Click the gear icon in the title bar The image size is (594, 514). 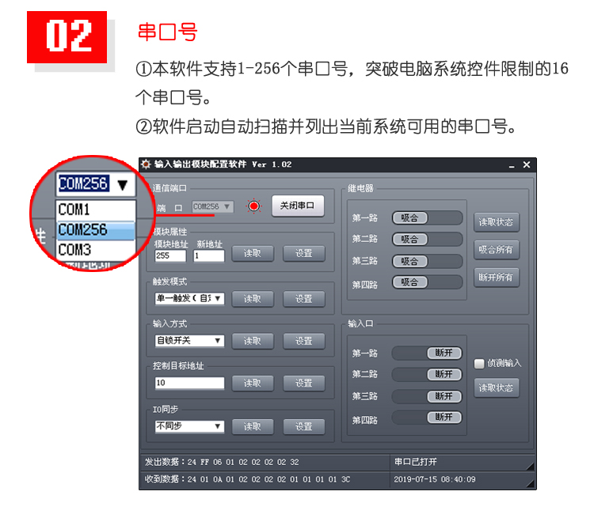click(146, 164)
